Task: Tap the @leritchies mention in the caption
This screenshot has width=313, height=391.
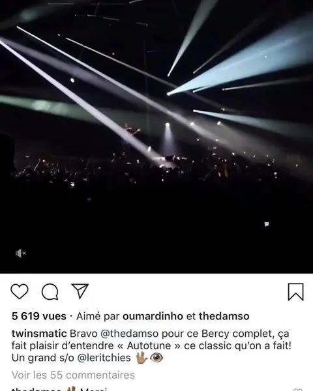Action: [104, 358]
